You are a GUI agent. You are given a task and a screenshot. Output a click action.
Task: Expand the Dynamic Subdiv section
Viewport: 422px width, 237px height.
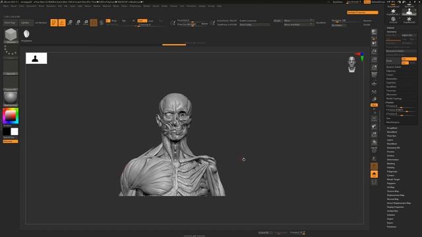tap(394, 67)
